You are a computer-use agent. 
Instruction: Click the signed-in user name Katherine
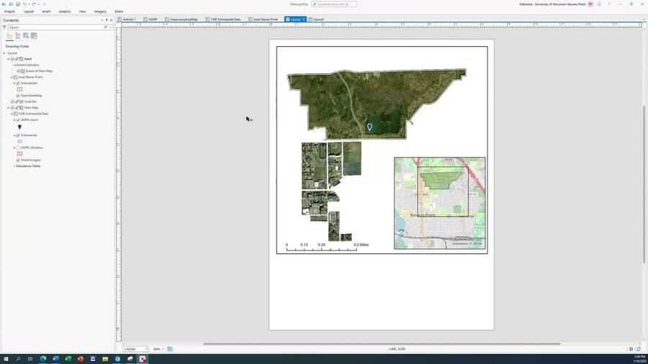552,4
